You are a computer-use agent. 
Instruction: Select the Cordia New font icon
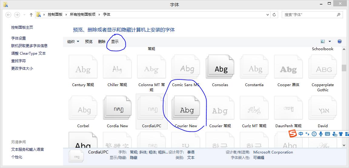click(x=117, y=108)
